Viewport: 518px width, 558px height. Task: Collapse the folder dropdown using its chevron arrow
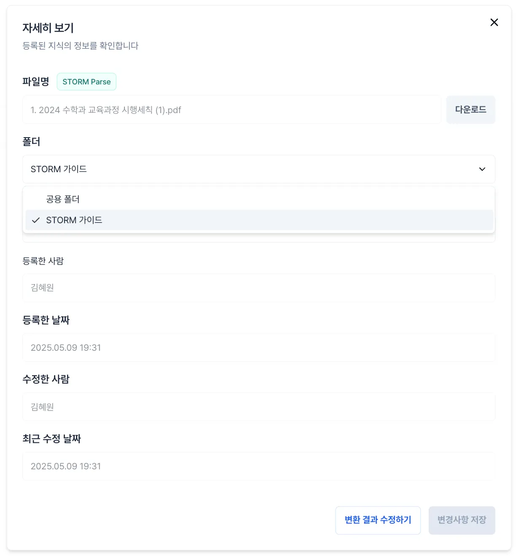482,169
